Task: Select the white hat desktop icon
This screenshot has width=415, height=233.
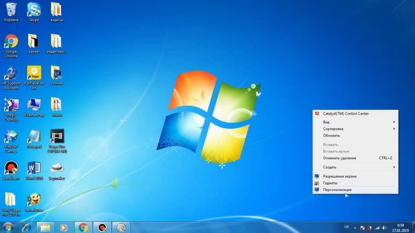Action: pos(57,171)
